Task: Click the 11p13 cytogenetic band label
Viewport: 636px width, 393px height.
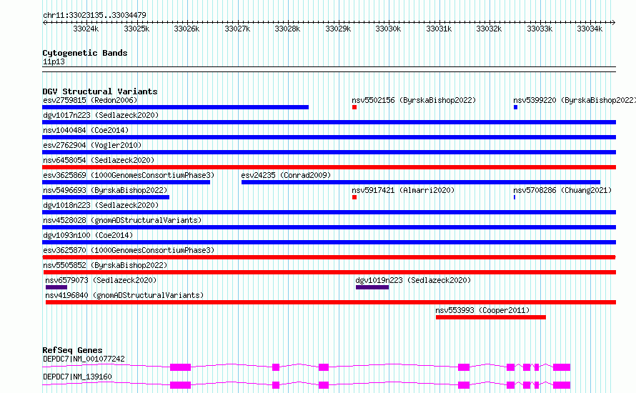Action: pyautogui.click(x=54, y=61)
